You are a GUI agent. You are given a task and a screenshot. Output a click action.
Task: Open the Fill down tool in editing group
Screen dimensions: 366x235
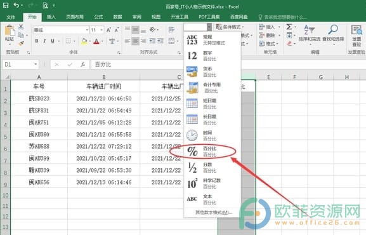pyautogui.click(x=289, y=36)
